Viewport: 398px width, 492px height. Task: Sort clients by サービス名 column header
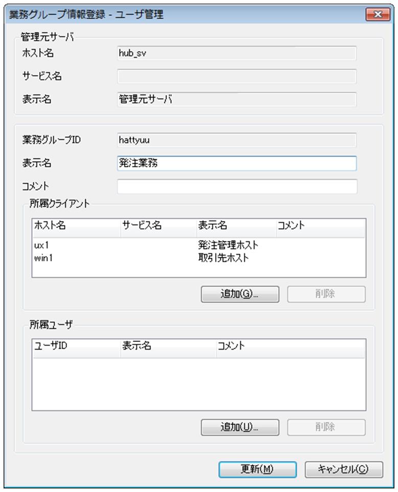click(x=158, y=228)
